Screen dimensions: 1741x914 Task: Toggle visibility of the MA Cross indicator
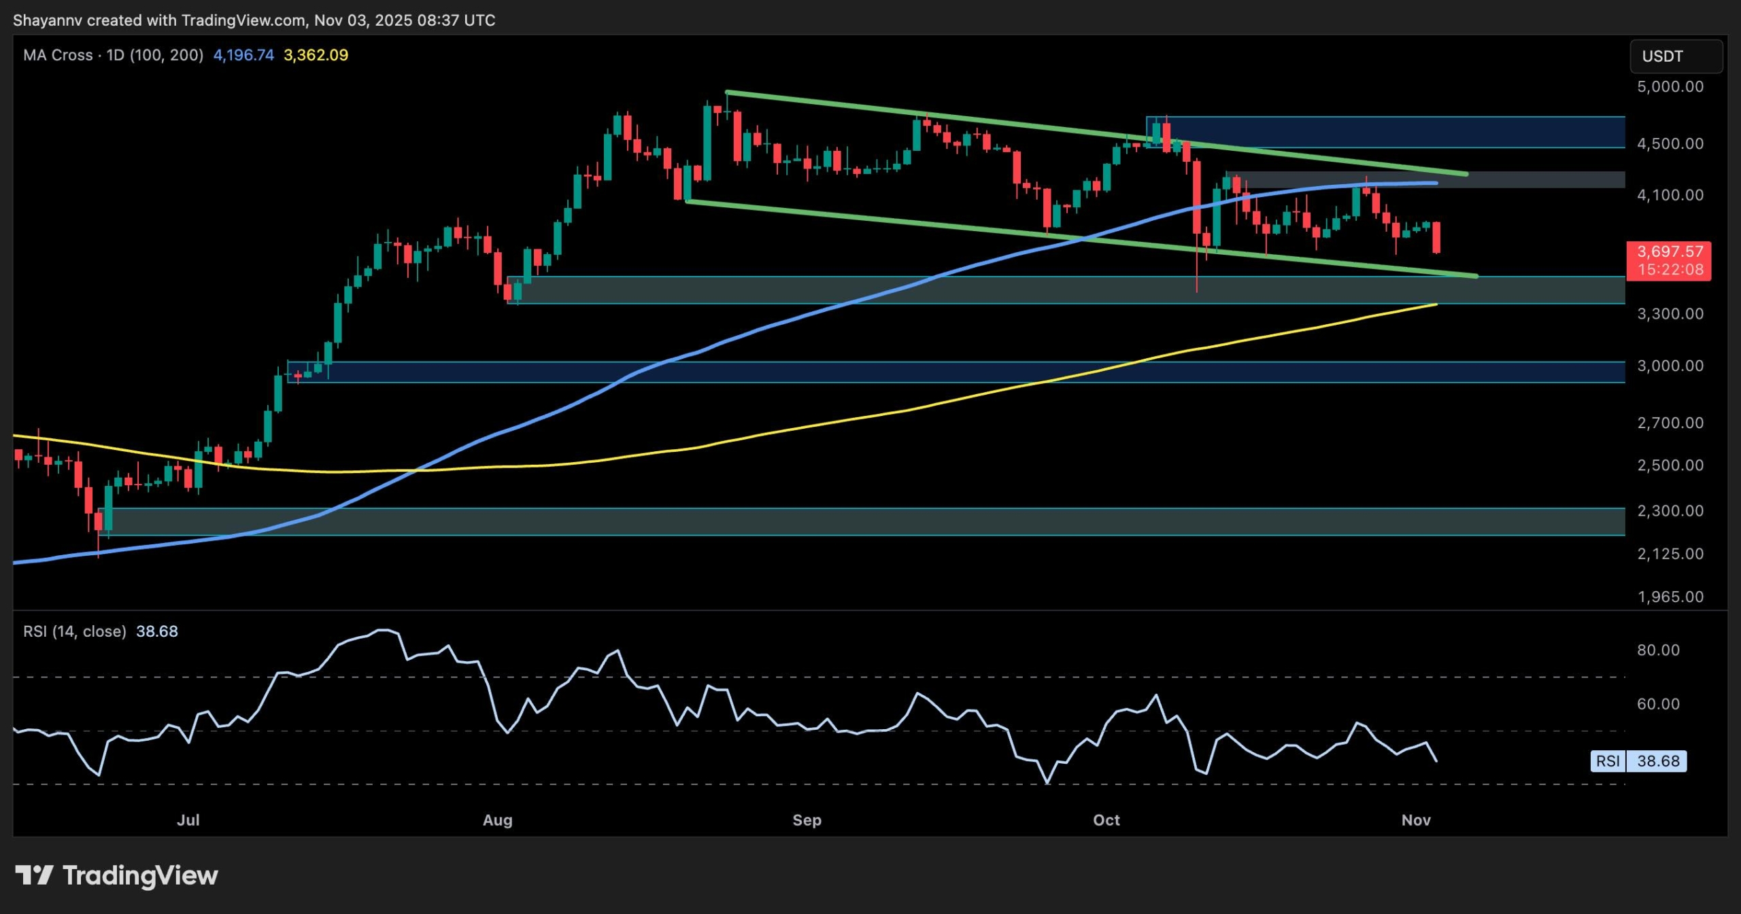[x=58, y=56]
